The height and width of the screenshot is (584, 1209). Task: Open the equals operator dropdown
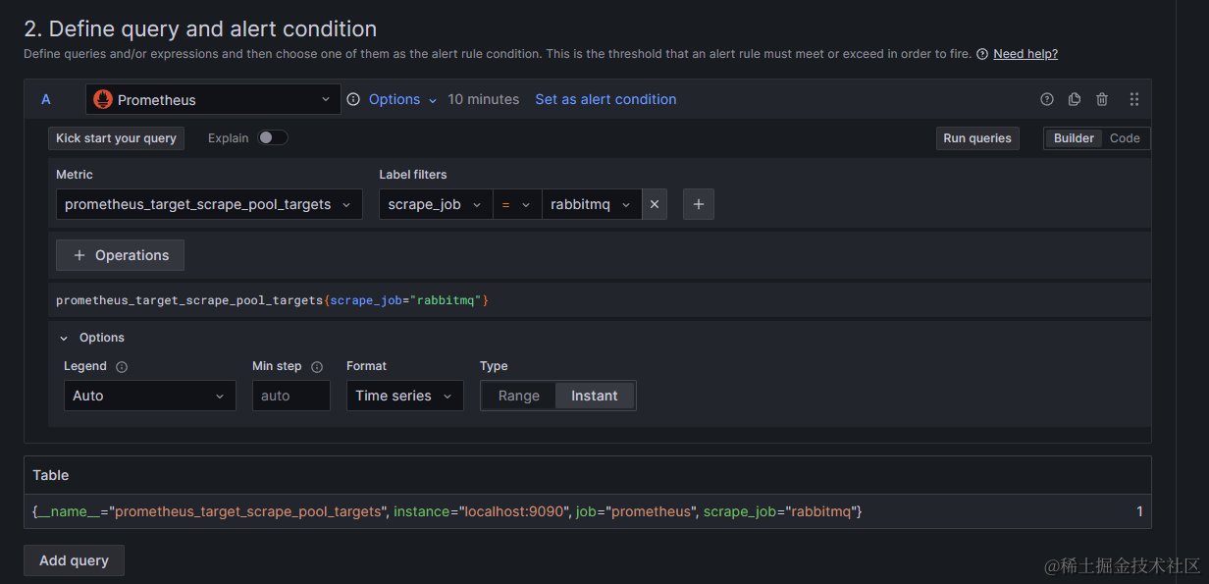(x=517, y=204)
